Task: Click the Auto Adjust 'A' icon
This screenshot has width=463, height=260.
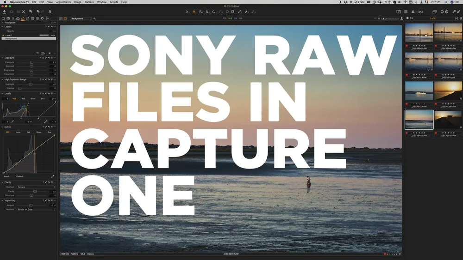Action: point(50,12)
